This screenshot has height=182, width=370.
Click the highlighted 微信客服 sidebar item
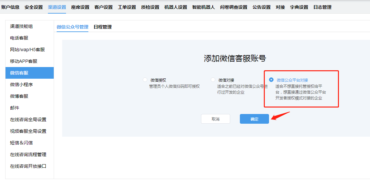point(30,73)
